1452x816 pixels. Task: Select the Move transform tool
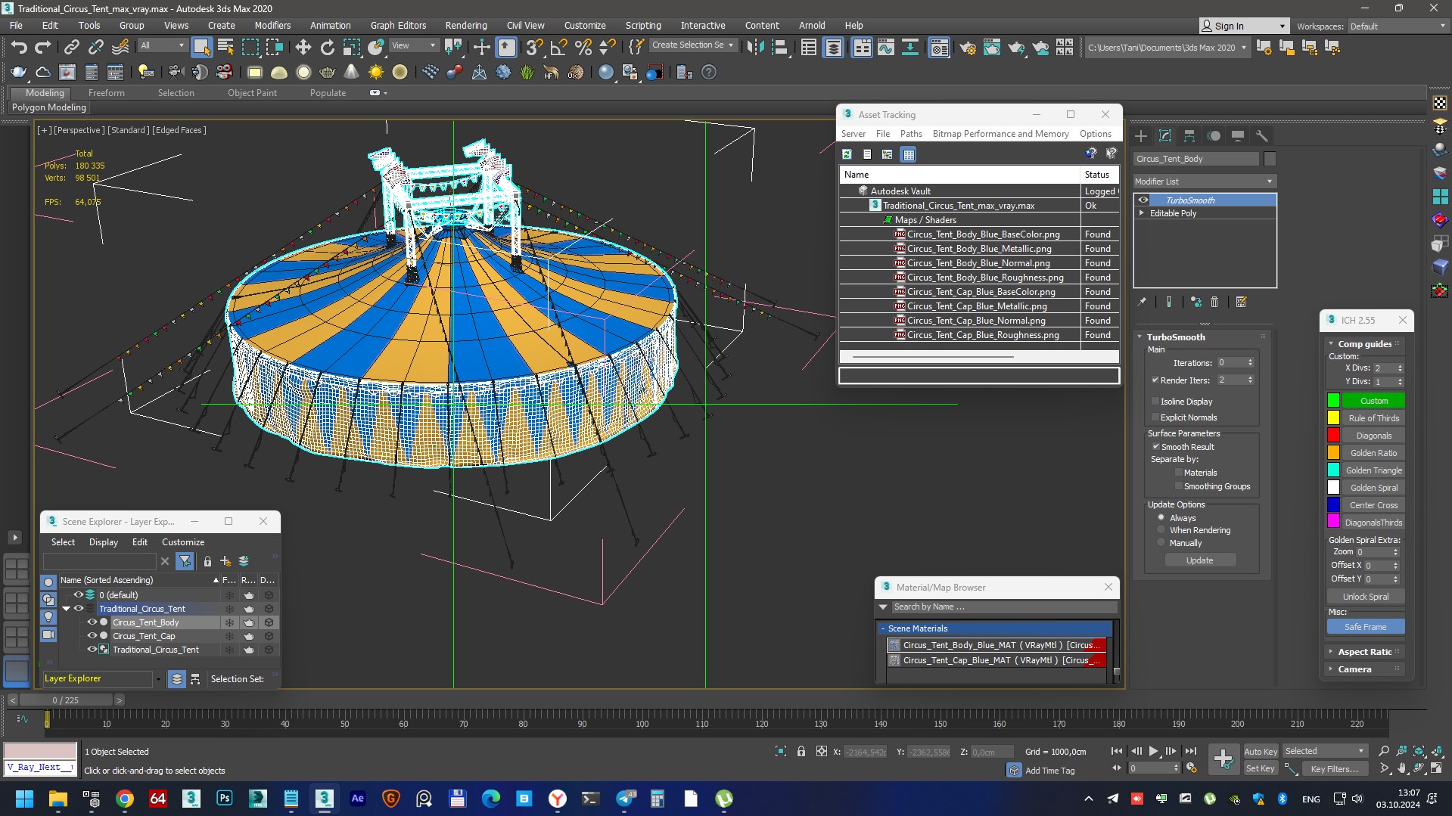click(x=303, y=48)
